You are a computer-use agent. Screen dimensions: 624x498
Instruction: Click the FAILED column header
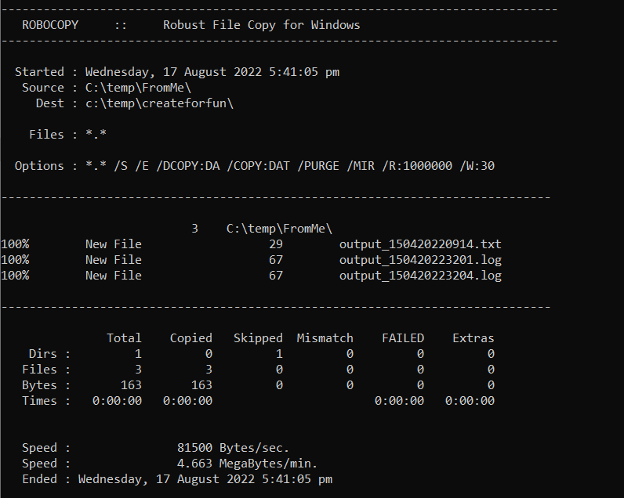point(403,338)
